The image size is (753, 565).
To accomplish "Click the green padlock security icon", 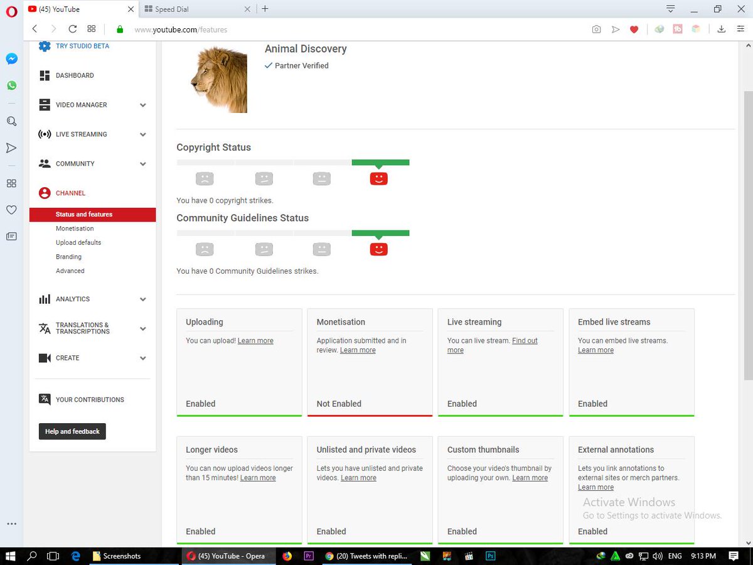I will pos(120,30).
